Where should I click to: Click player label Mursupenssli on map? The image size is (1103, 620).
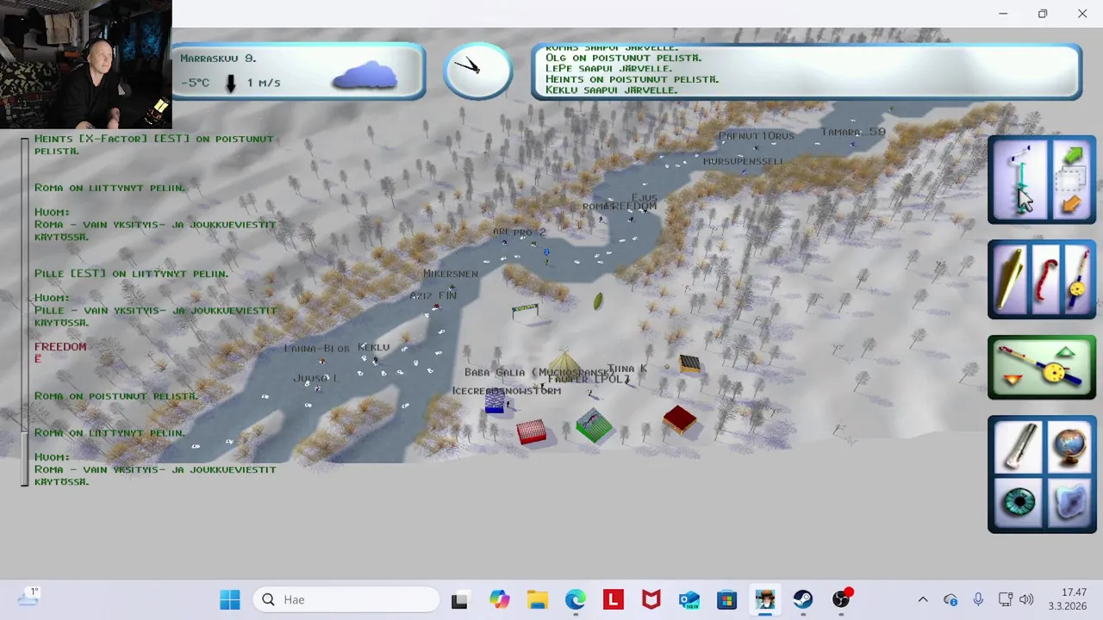[743, 161]
